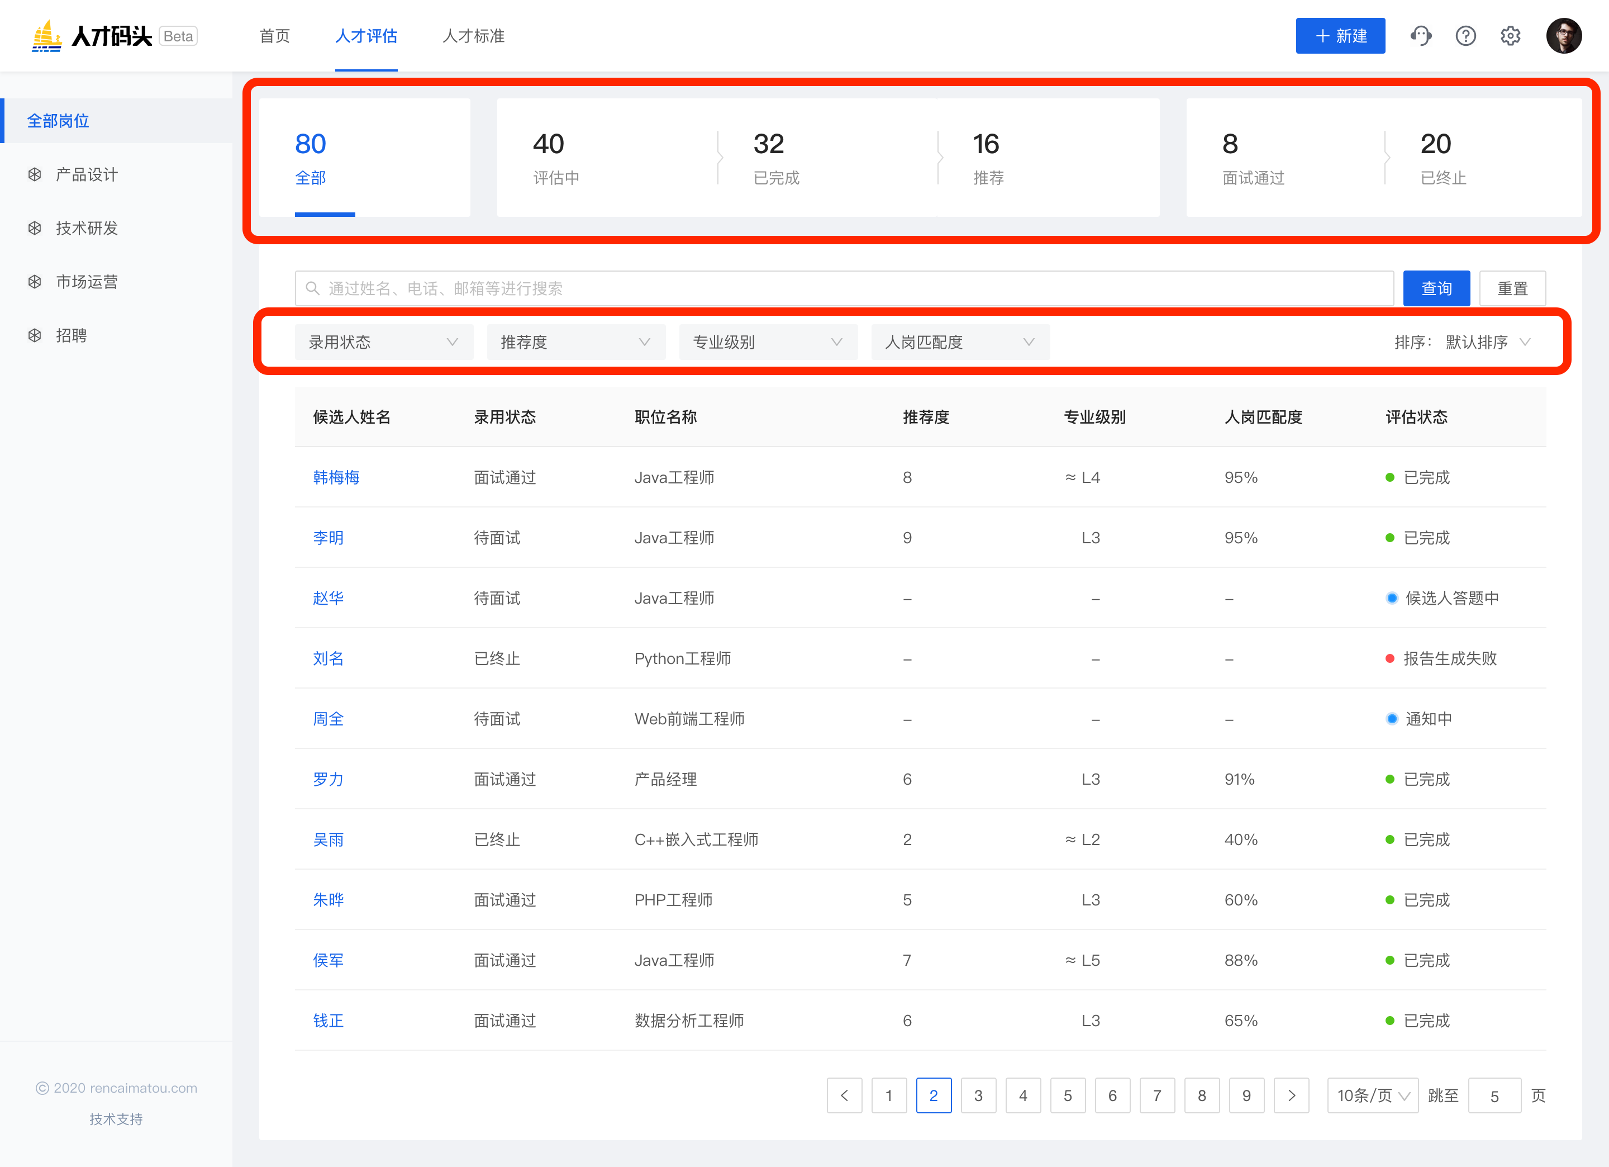Go to page 3 in pagination
The image size is (1609, 1167).
(978, 1095)
